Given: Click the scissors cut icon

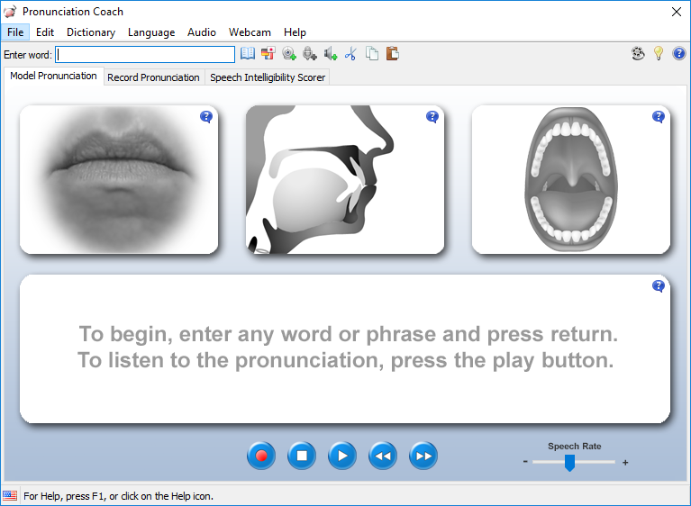Looking at the screenshot, I should pyautogui.click(x=351, y=54).
